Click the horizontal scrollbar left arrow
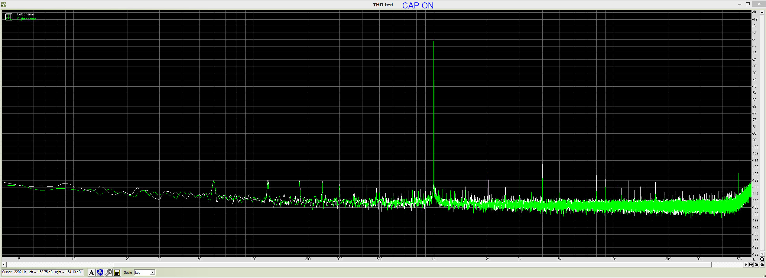 click(x=4, y=265)
